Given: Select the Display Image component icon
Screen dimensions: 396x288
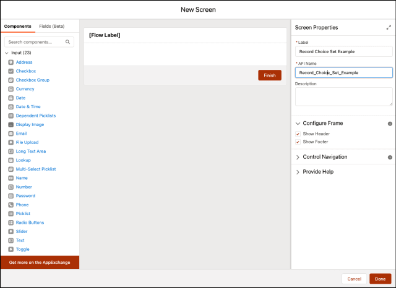Looking at the screenshot, I should (11, 125).
